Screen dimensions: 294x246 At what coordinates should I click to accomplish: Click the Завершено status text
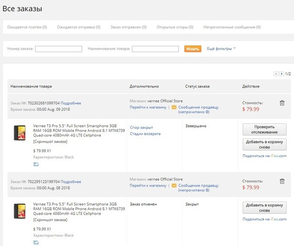196,126
